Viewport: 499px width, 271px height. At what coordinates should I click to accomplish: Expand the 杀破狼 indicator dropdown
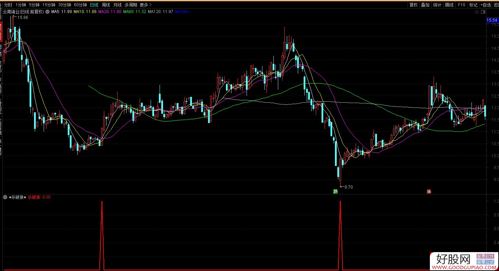click(x=5, y=197)
